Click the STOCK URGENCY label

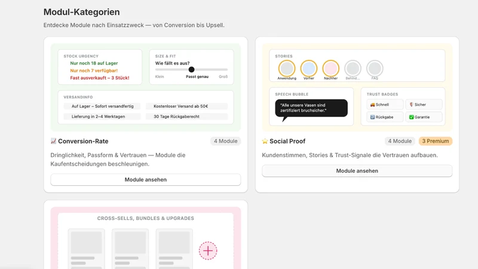coord(81,56)
